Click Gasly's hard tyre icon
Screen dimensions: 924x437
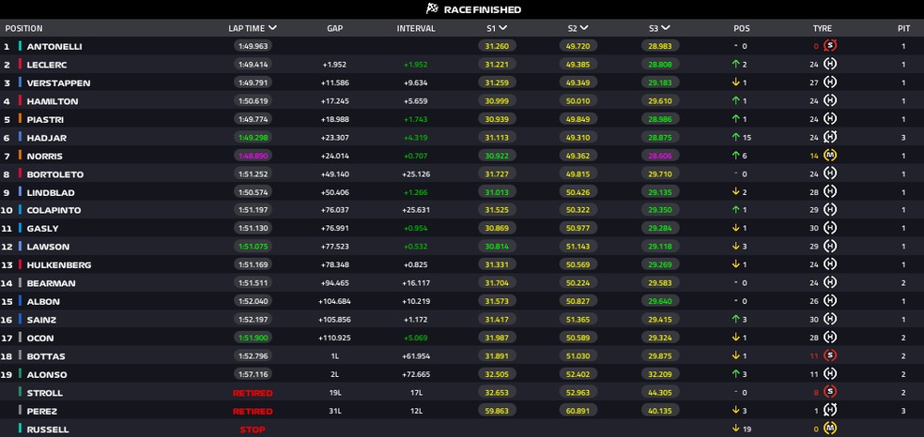pyautogui.click(x=830, y=228)
